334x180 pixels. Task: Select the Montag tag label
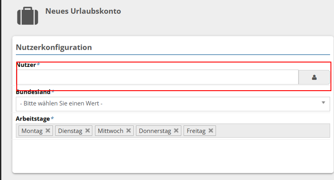pos(32,131)
